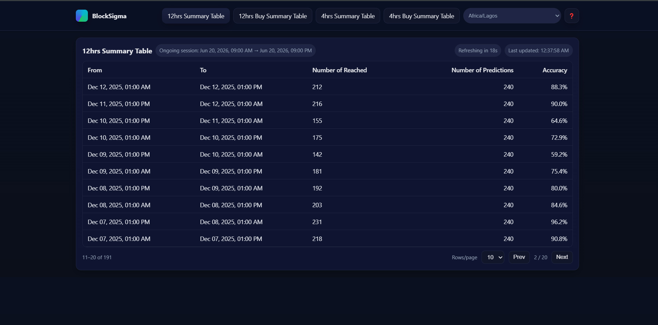Screen dimensions: 658x325
Task: Click the 203 reached value
Action: click(317, 205)
